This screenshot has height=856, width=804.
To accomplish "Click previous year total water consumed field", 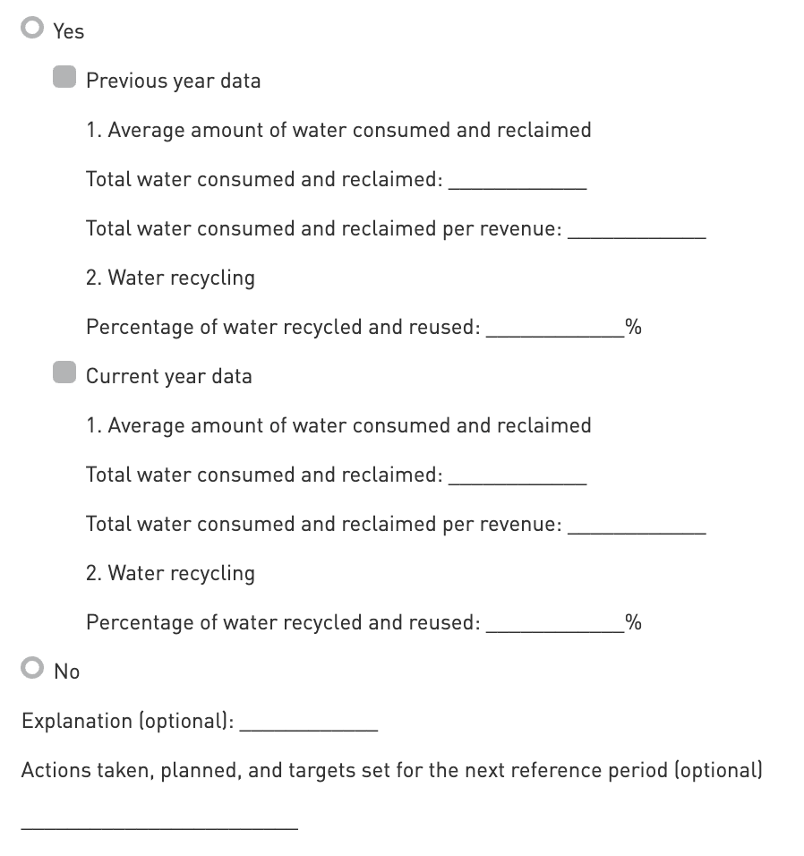I will (x=517, y=180).
